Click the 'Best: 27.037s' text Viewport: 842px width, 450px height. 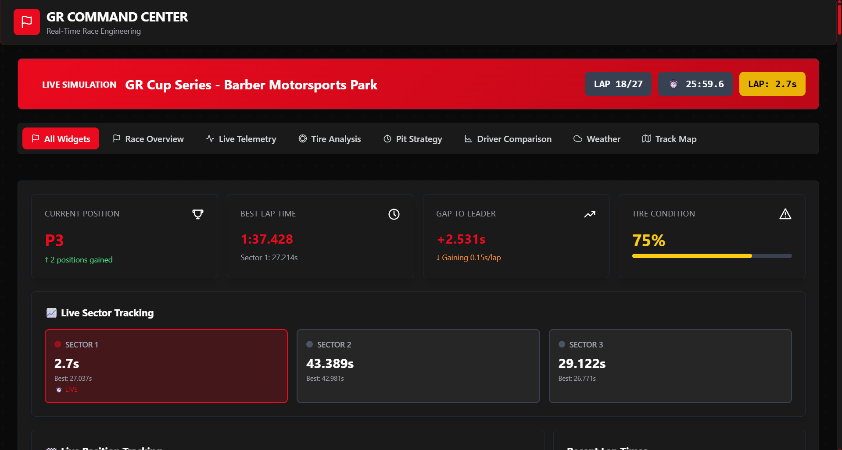pyautogui.click(x=73, y=379)
